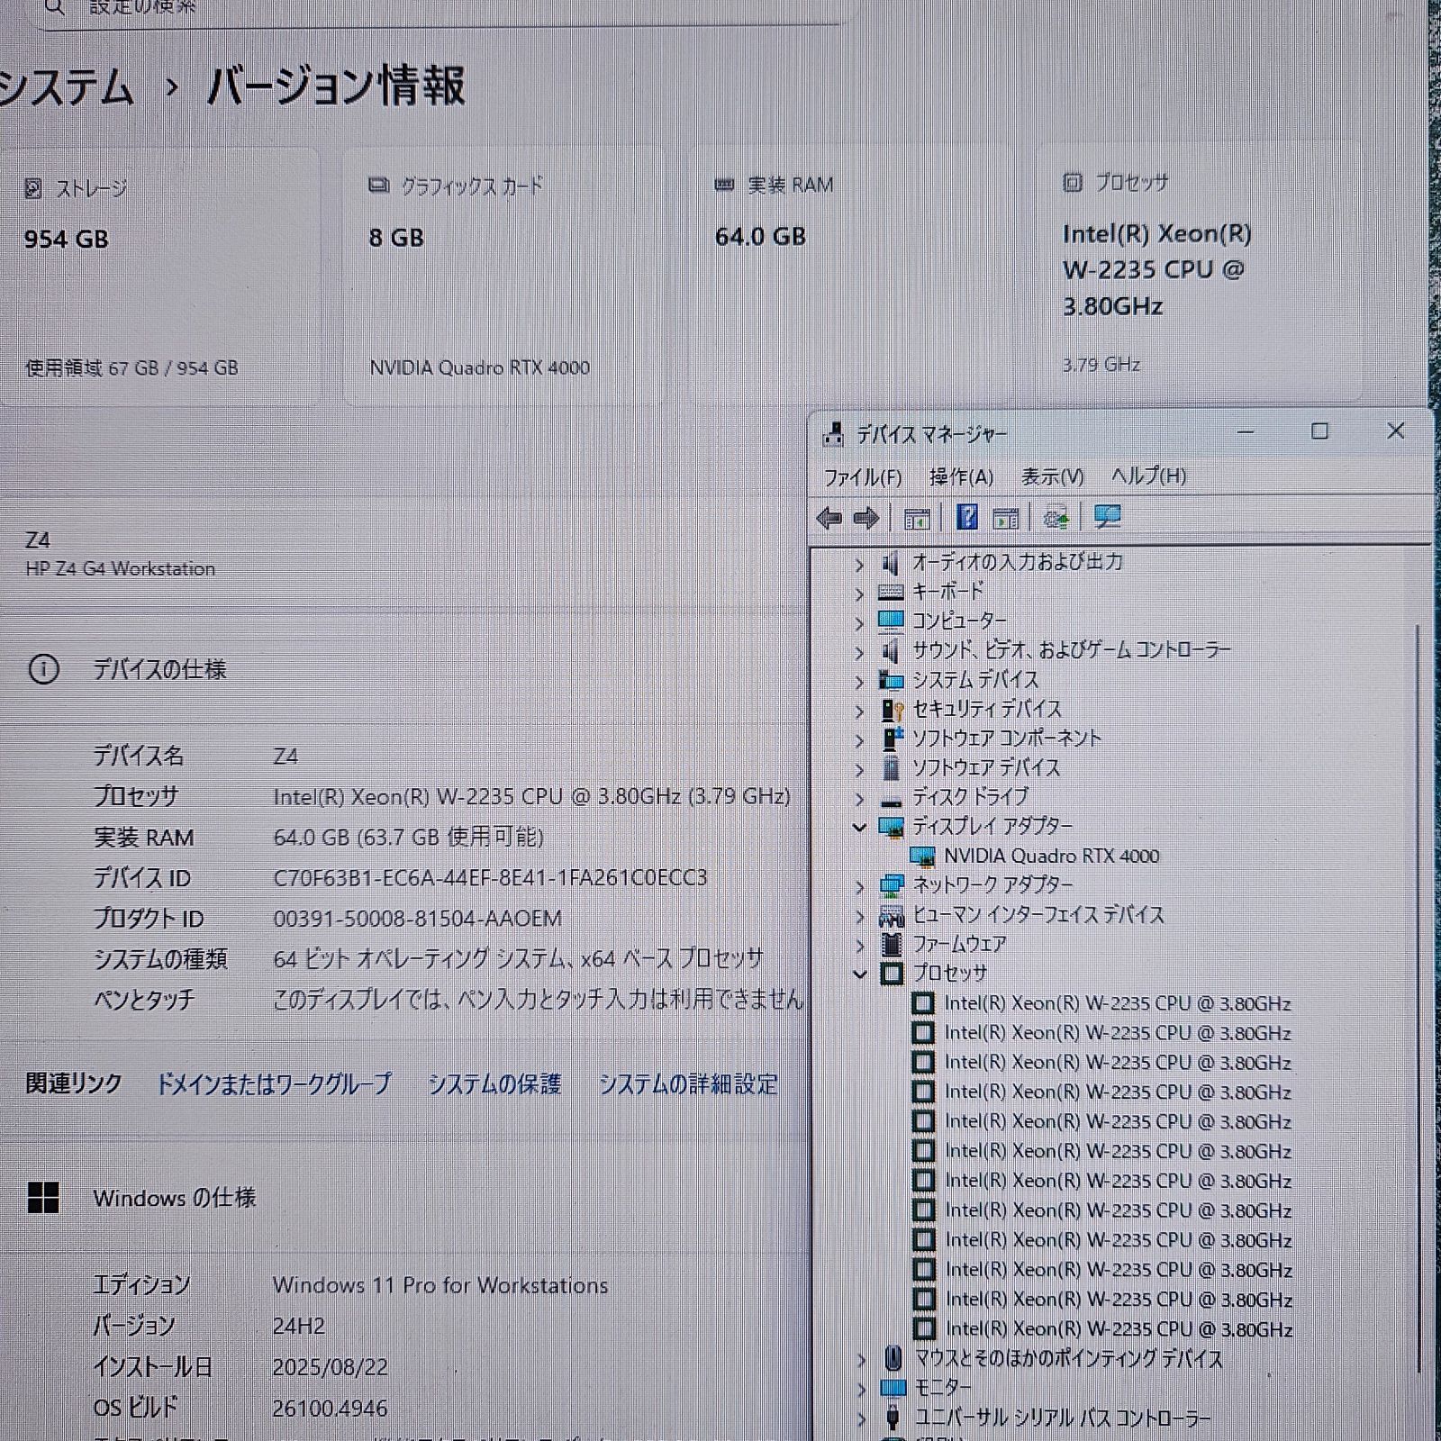Expand the ディスク ドライブ category

point(861,796)
